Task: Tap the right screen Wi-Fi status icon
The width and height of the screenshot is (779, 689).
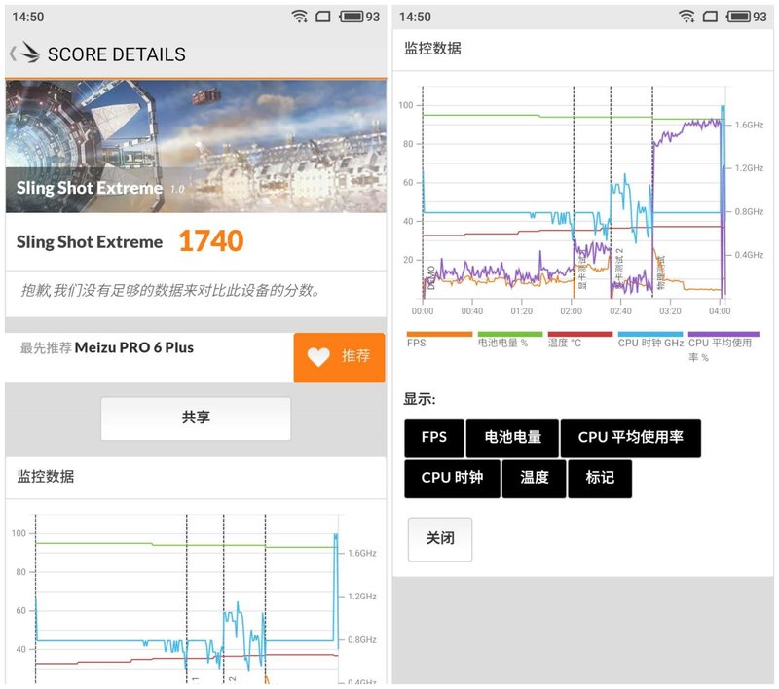Action: (x=687, y=17)
